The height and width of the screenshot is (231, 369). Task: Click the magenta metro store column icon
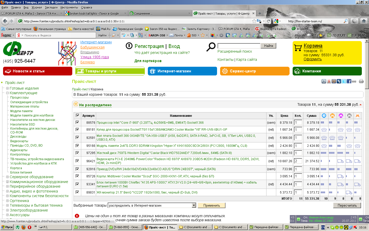[341, 116]
